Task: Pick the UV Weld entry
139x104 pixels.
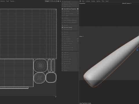Action: coord(70,16)
